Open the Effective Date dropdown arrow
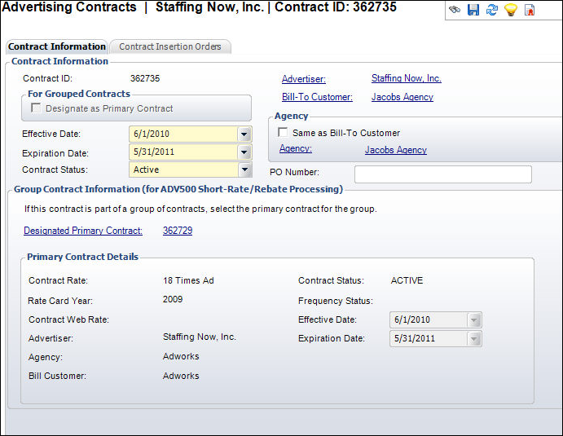This screenshot has height=436, width=563. (x=244, y=134)
